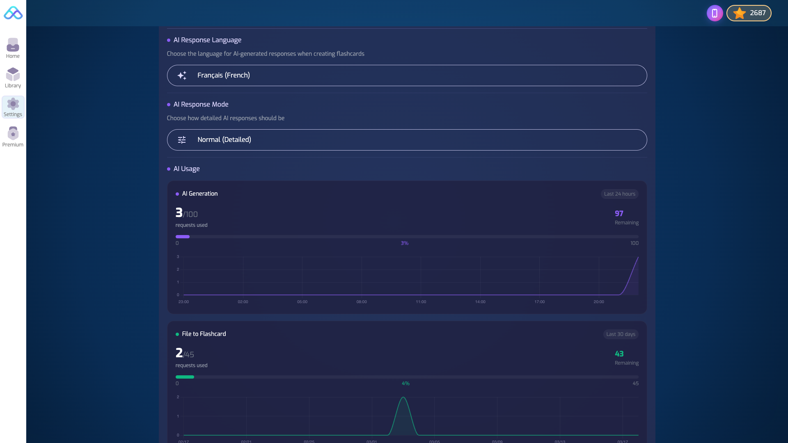Click the sliders icon beside Normal (Detailed)

182,140
